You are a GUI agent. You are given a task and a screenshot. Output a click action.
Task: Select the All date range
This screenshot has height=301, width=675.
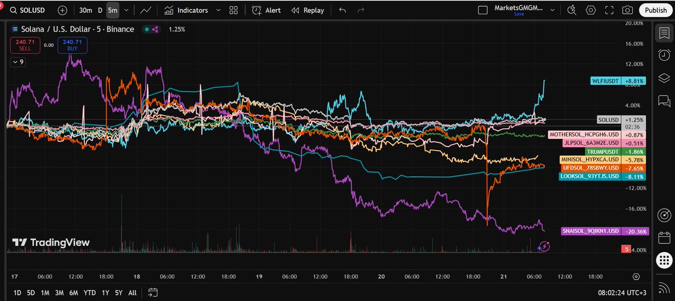(x=132, y=293)
